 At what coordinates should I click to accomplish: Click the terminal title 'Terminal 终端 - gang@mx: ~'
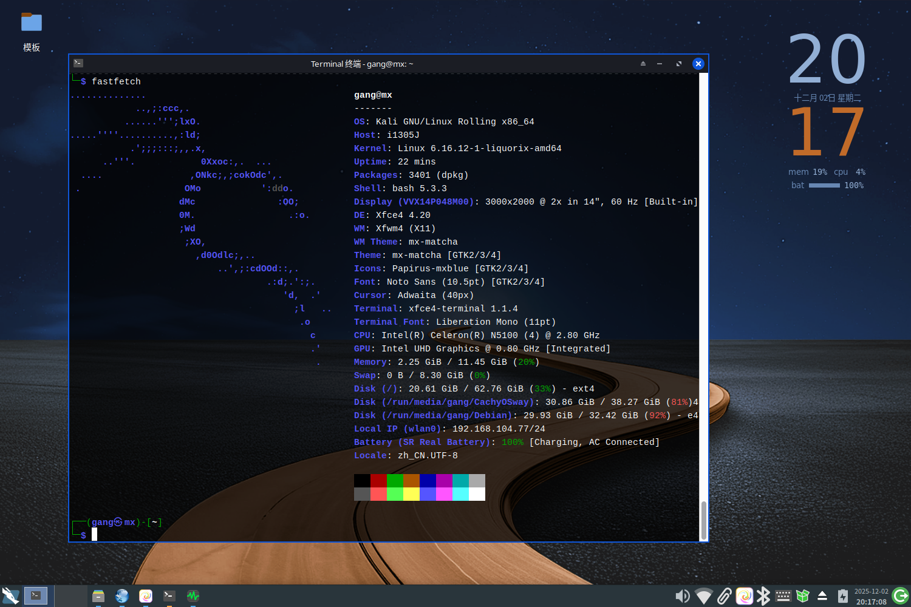click(362, 64)
